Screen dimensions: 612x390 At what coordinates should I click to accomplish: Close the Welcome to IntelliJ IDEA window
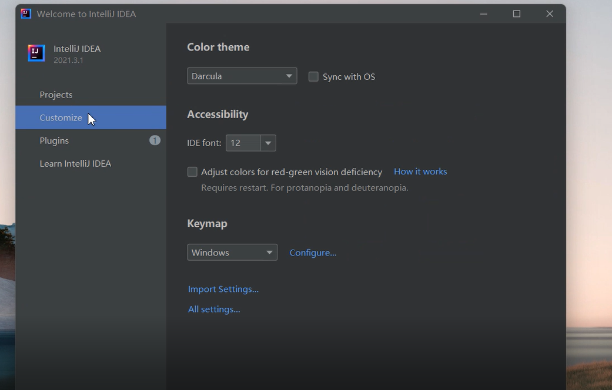pyautogui.click(x=550, y=14)
